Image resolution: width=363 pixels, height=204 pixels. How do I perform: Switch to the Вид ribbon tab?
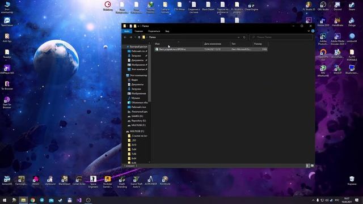[x=167, y=31]
